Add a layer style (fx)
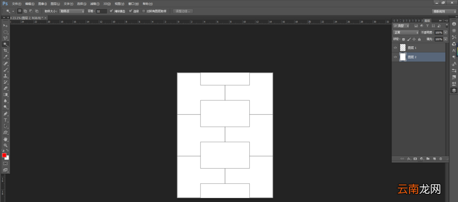 [409, 159]
